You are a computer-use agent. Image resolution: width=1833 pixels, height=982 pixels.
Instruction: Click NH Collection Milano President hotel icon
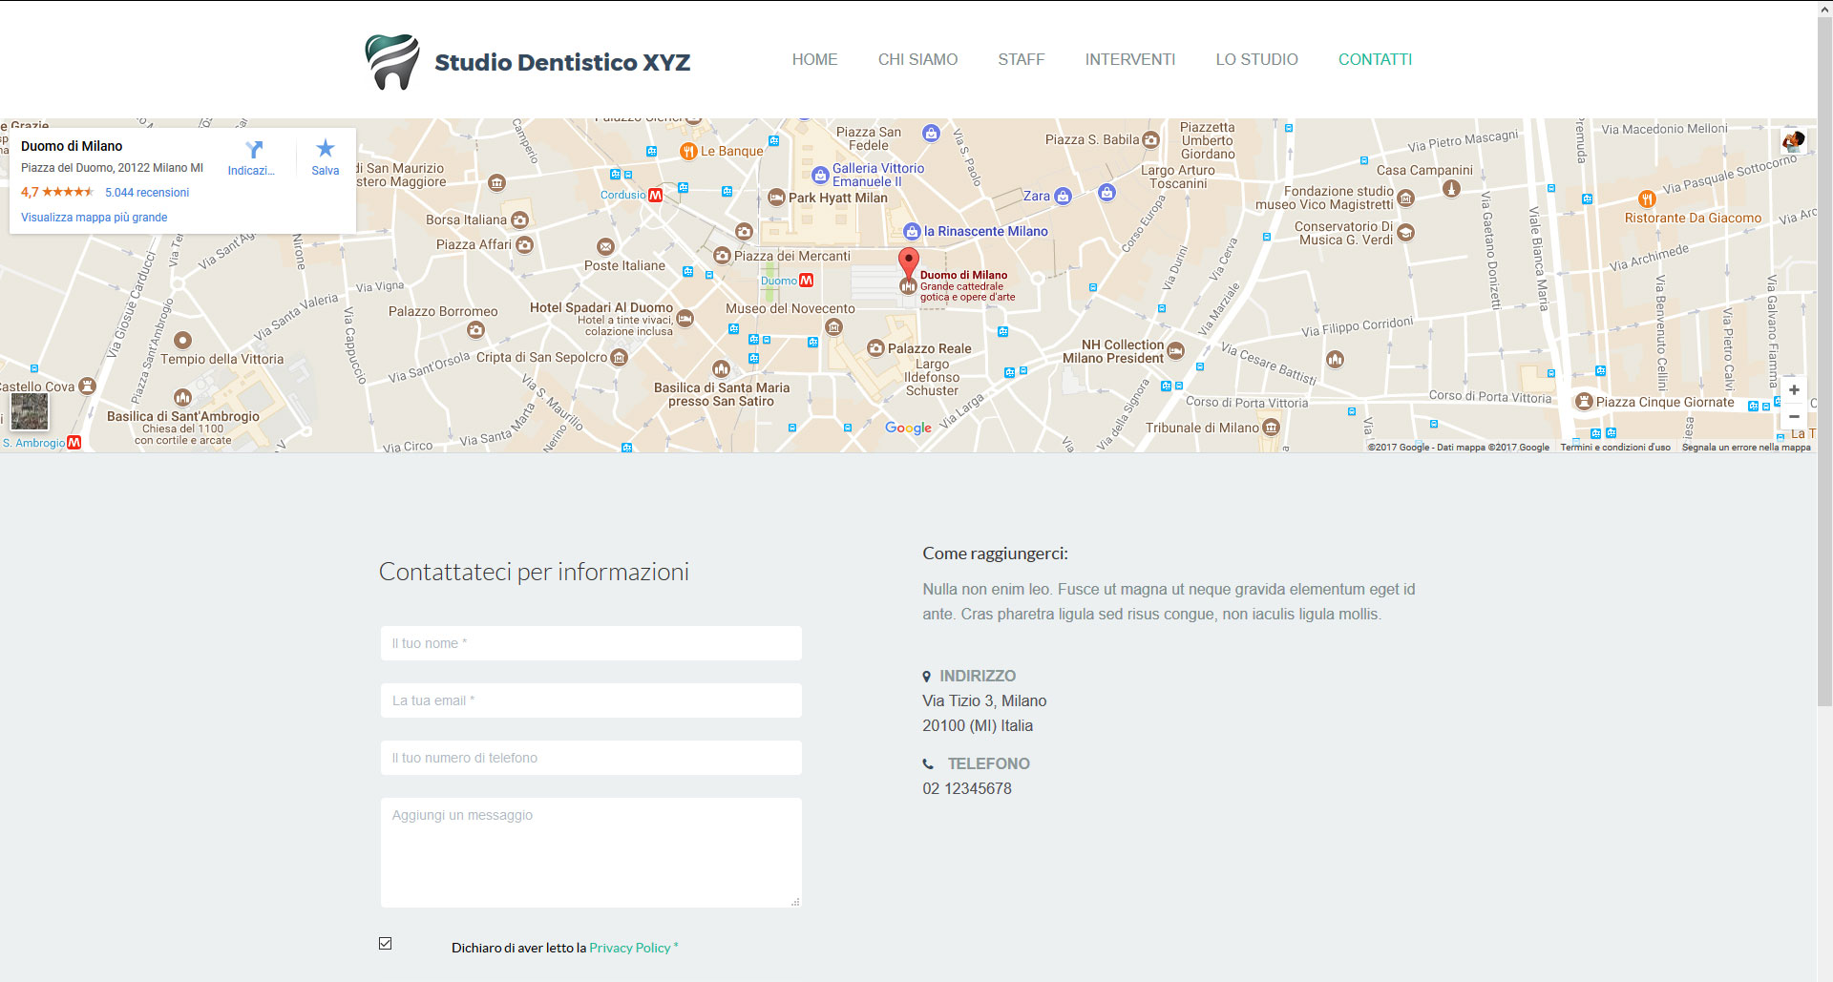[1175, 351]
